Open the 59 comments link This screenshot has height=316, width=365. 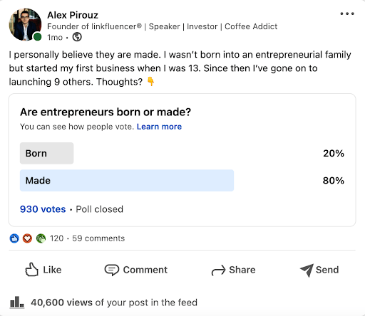click(98, 238)
